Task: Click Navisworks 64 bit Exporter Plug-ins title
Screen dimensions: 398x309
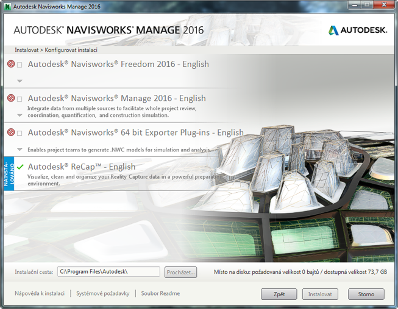Action: (x=136, y=133)
